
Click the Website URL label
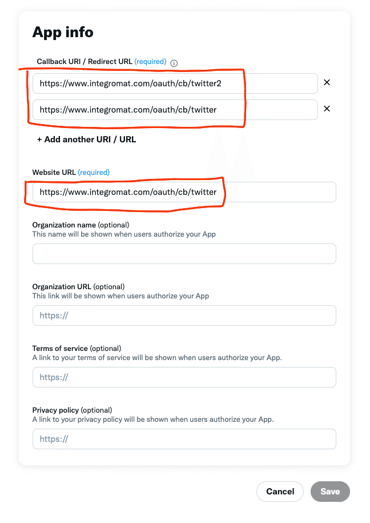click(x=54, y=173)
